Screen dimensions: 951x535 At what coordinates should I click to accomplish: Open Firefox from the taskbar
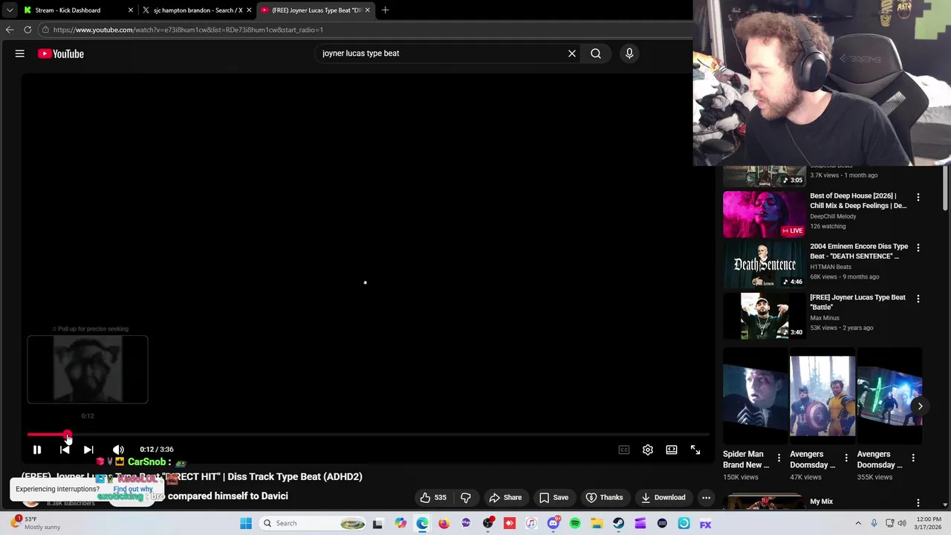pos(444,523)
